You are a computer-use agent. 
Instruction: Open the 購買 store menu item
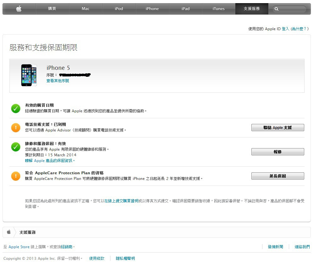pos(52,8)
